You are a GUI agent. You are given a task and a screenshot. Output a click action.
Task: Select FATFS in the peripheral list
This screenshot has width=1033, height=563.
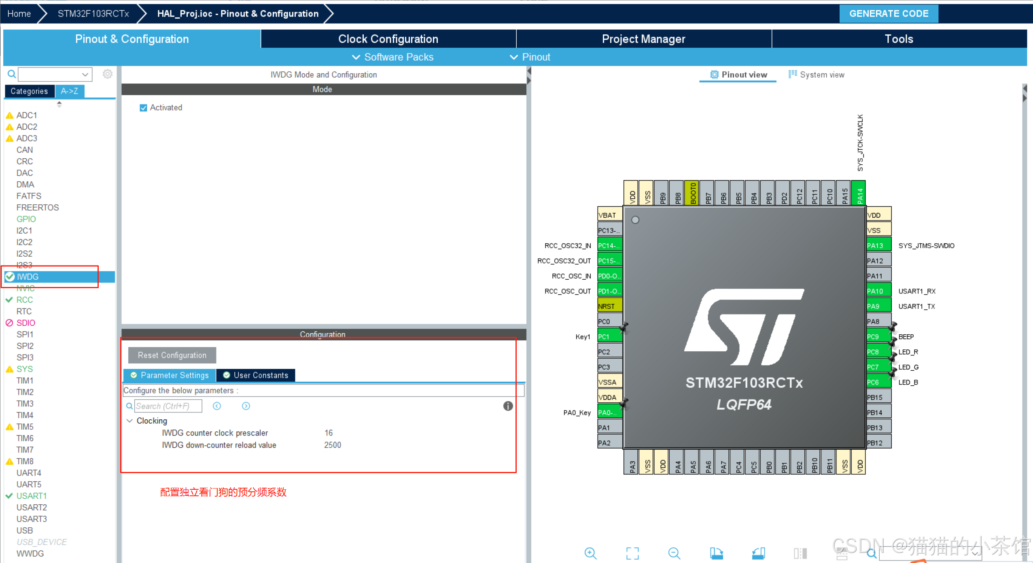click(x=29, y=196)
